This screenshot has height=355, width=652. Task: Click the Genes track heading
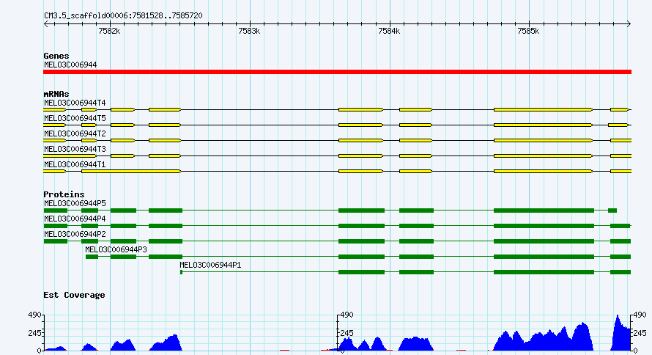pyautogui.click(x=56, y=56)
